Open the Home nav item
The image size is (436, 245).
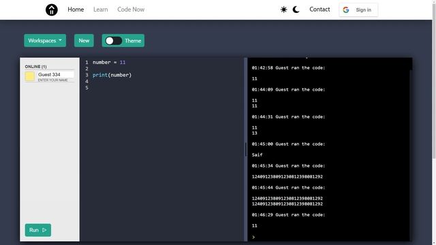tap(76, 10)
